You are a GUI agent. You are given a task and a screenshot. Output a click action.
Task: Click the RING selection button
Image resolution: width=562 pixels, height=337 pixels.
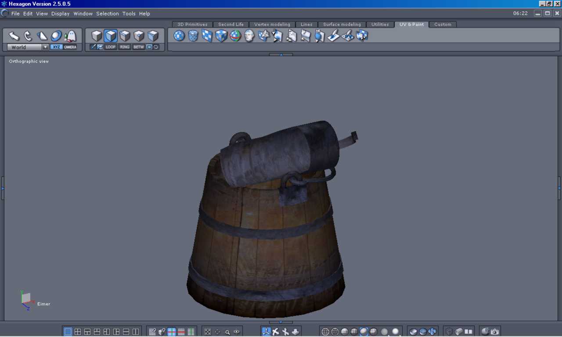pyautogui.click(x=125, y=47)
